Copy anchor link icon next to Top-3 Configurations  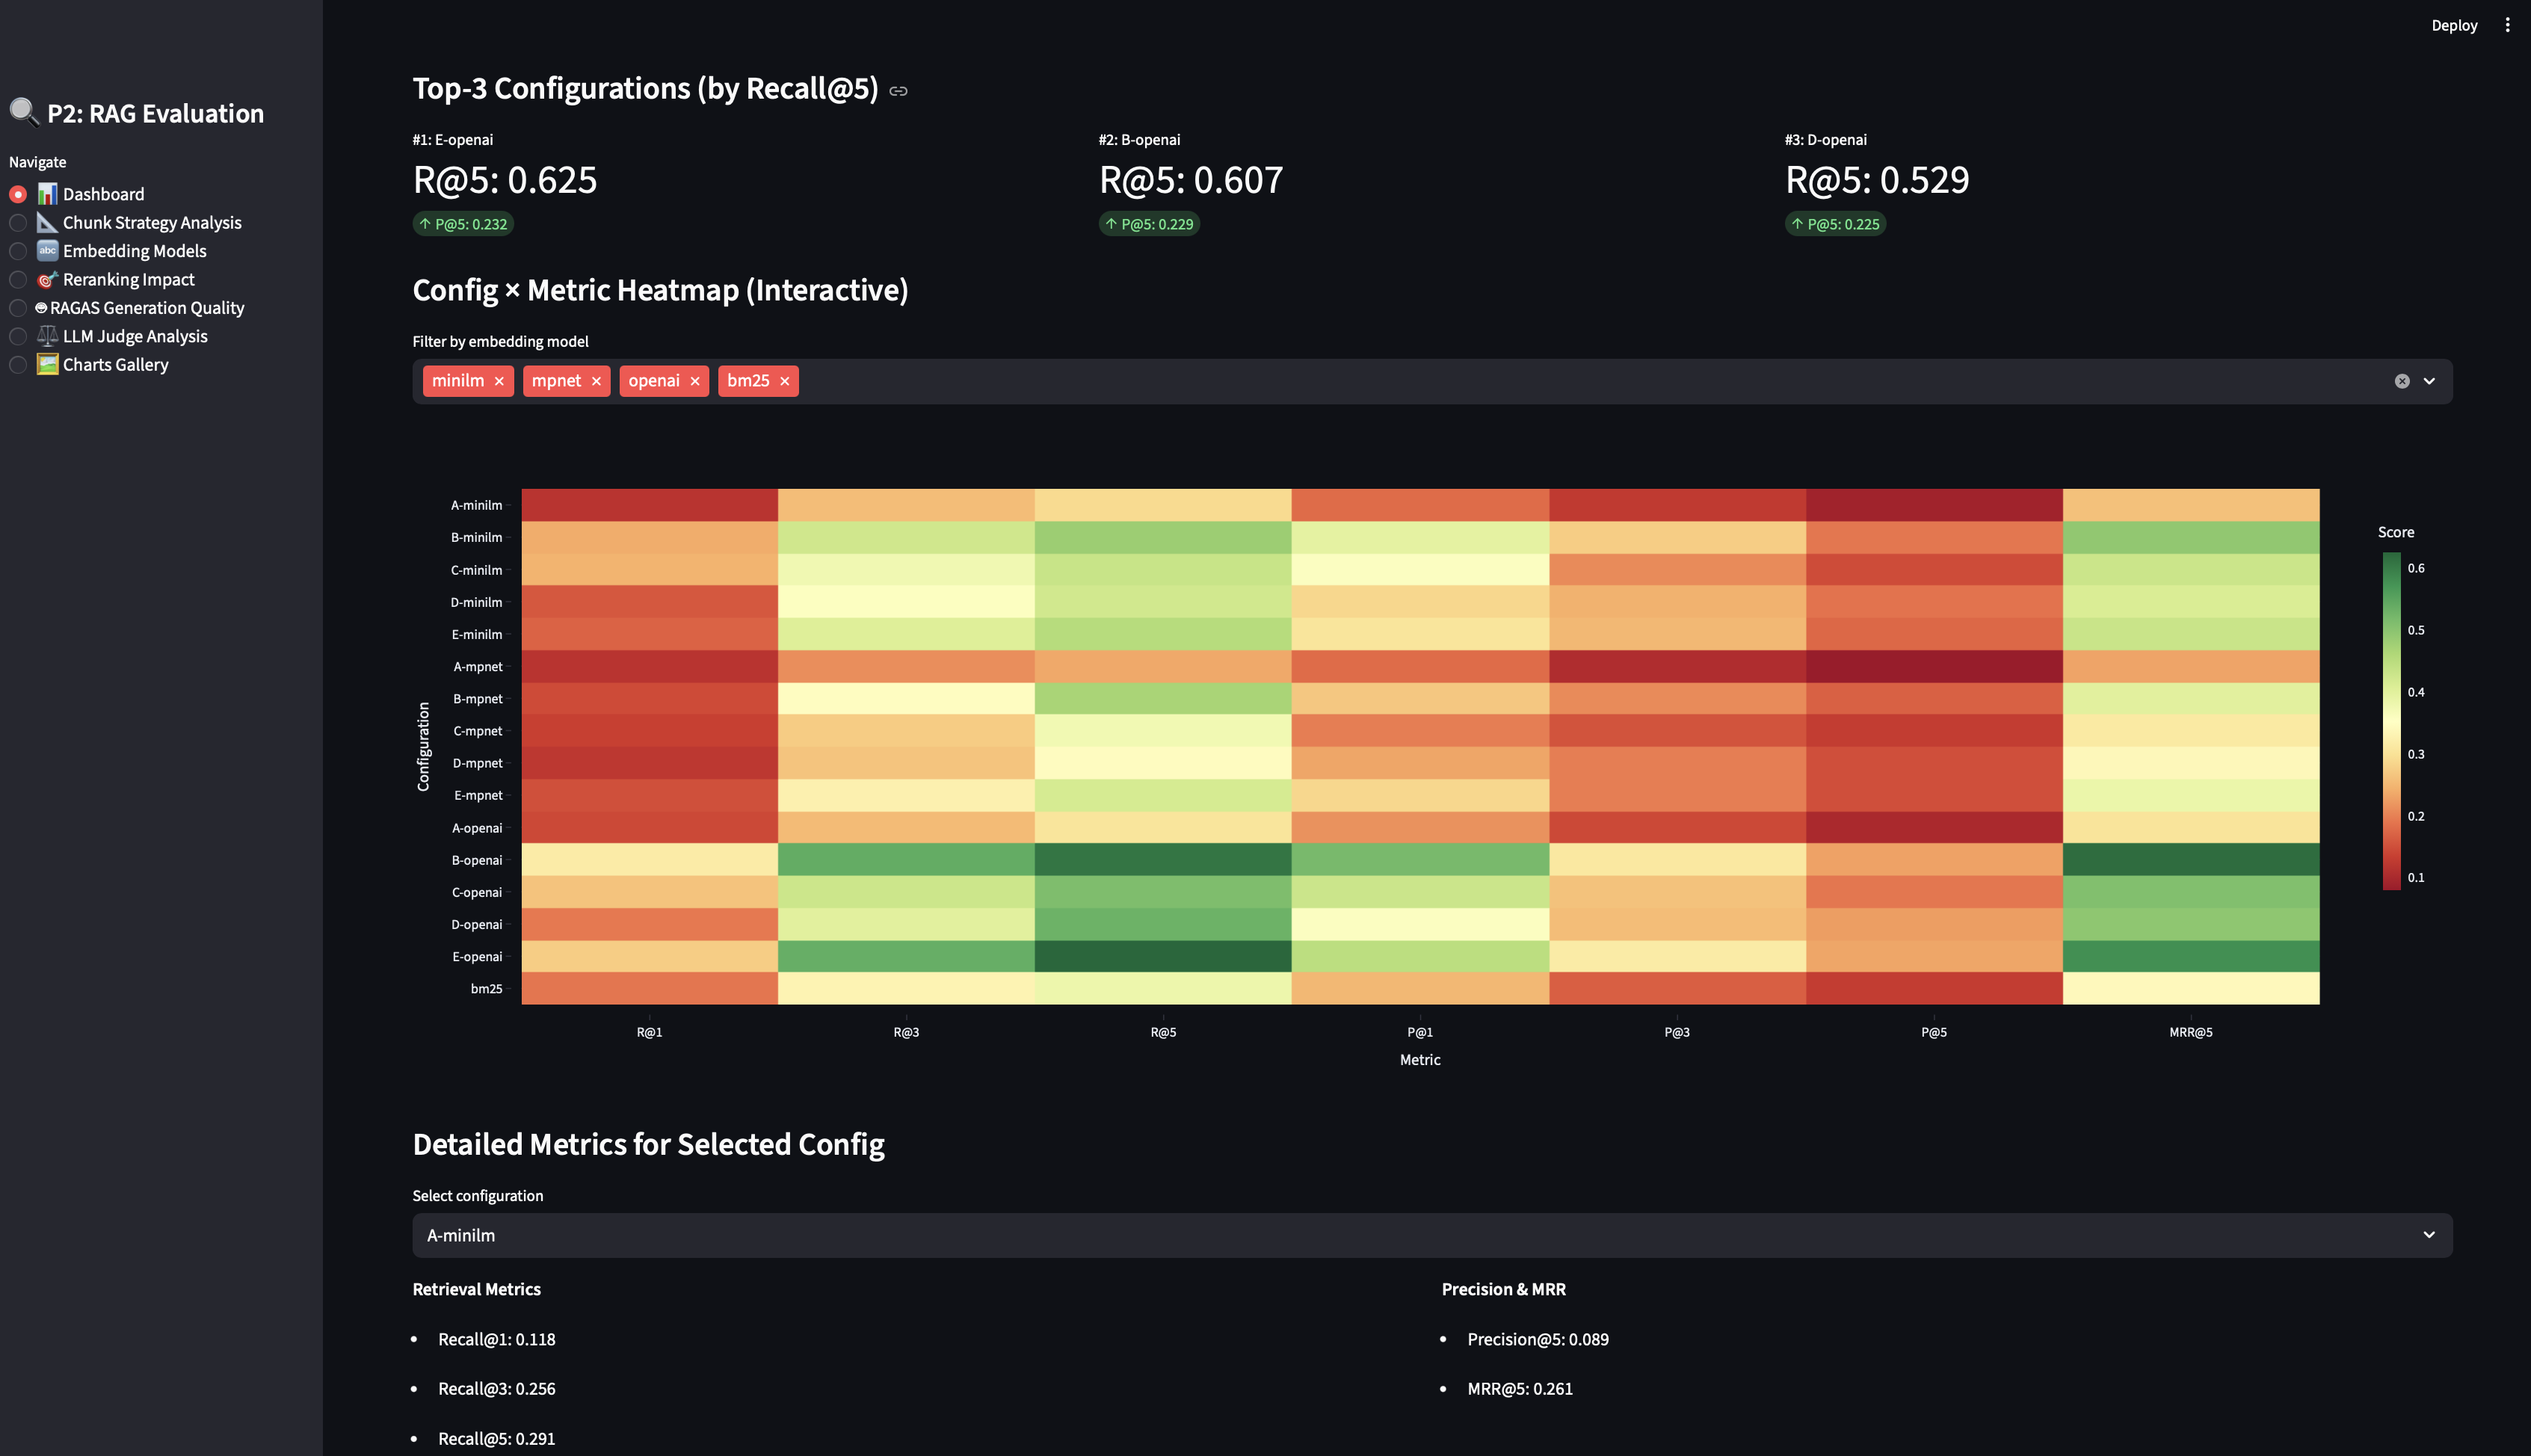[x=898, y=91]
